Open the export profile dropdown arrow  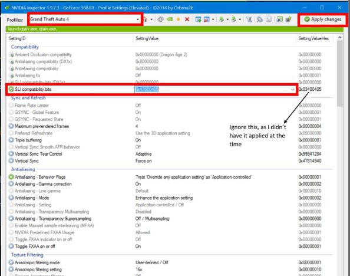point(227,19)
